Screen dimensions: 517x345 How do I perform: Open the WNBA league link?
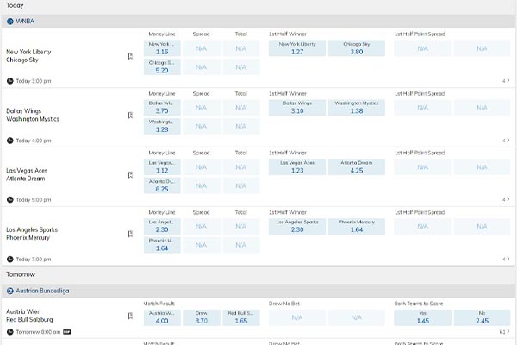click(25, 21)
